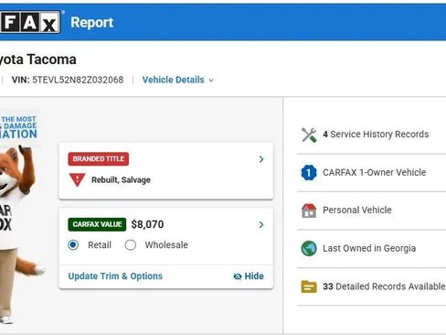Click the Last Owned globe icon
This screenshot has height=335, width=446.
click(309, 248)
